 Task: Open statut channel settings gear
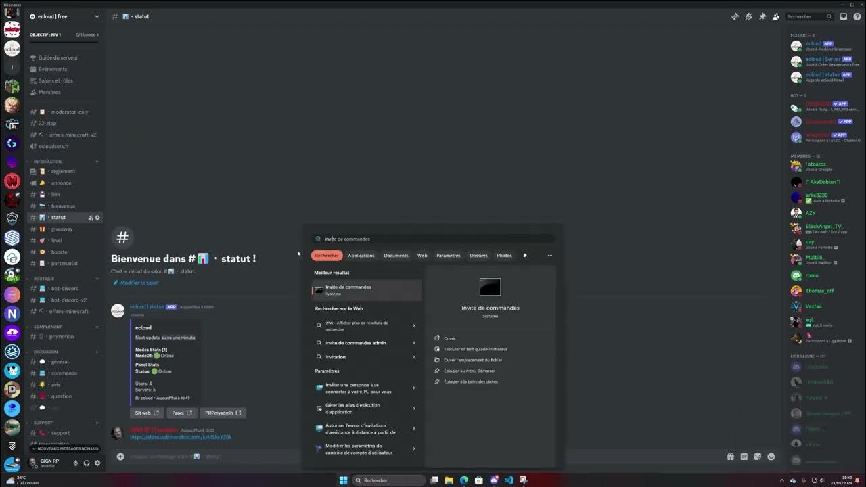pyautogui.click(x=97, y=218)
